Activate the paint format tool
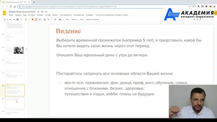 [x=21, y=20]
